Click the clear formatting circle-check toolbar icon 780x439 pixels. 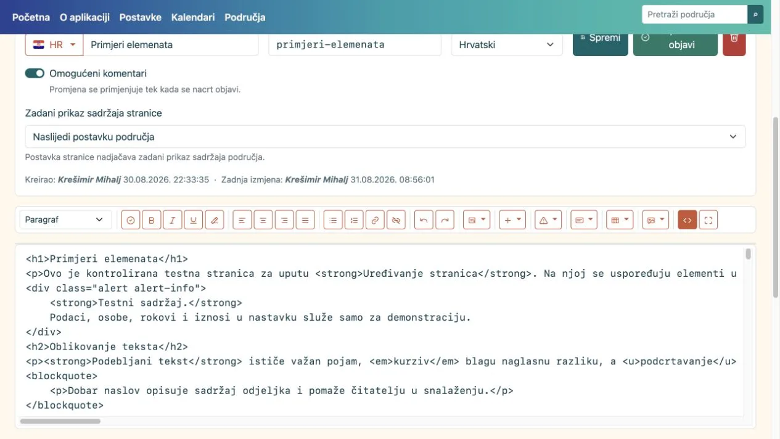131,220
